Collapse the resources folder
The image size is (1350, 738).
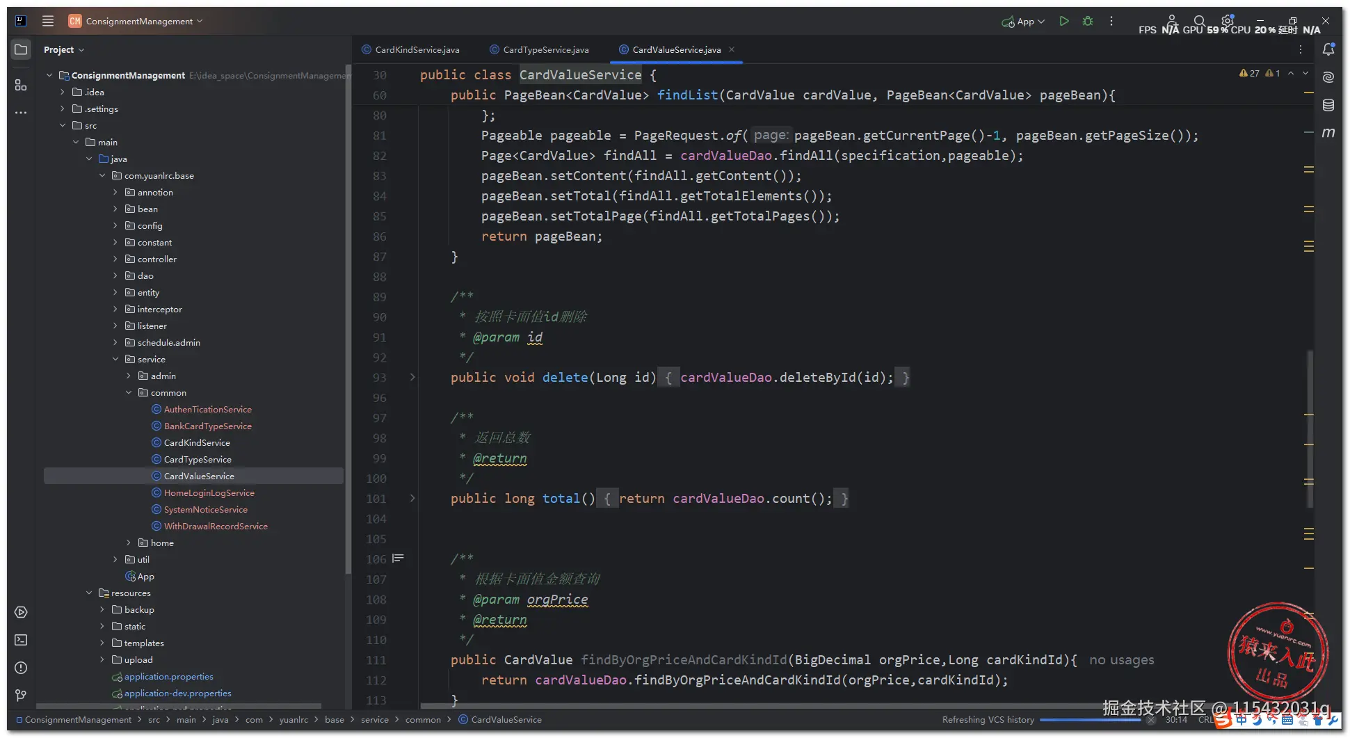pyautogui.click(x=89, y=593)
